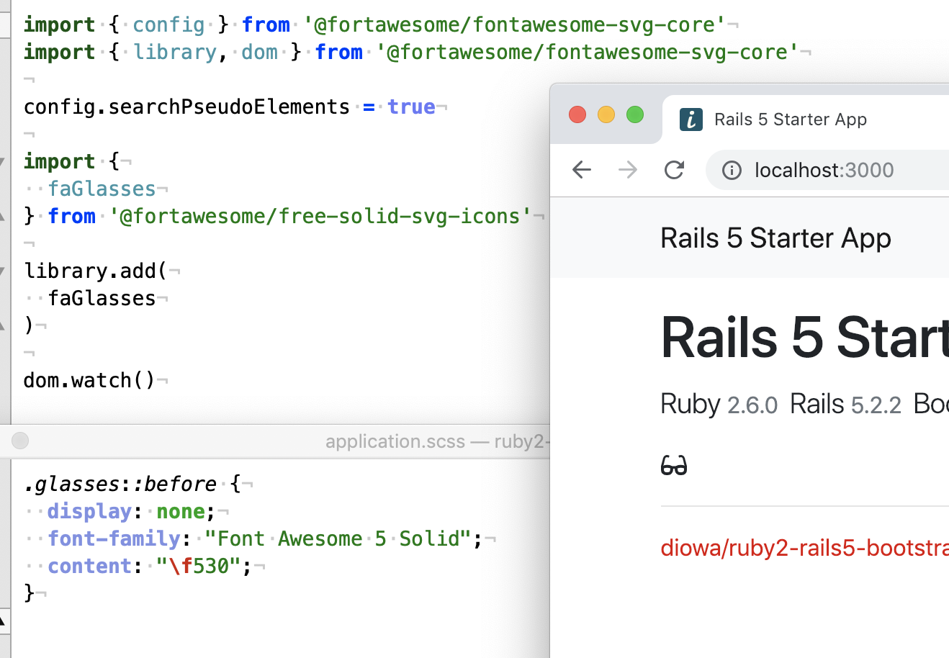Maximize the browser using green button

pos(635,114)
